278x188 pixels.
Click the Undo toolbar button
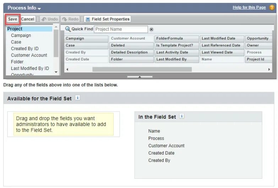(x=50, y=19)
